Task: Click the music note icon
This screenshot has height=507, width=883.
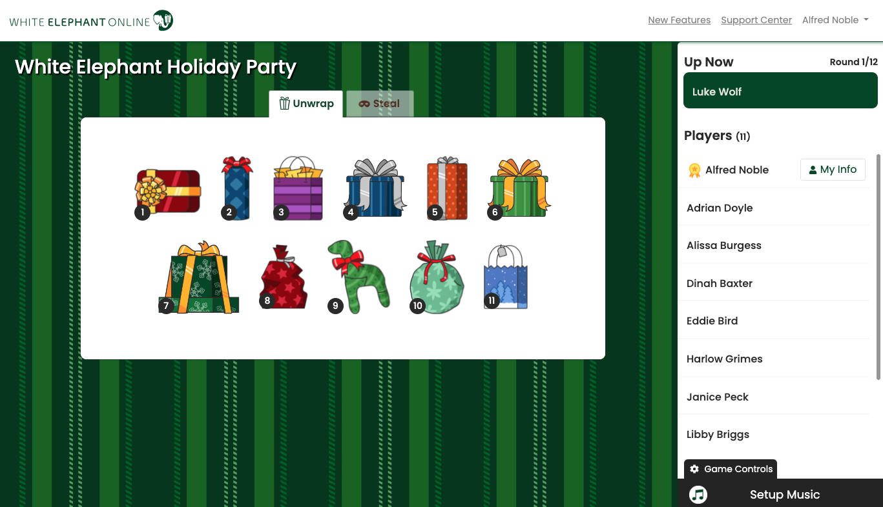Action: (x=698, y=495)
